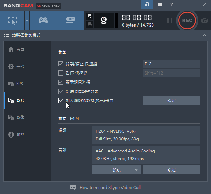Click 設定 button beside the webcam option
Screen dimensions: 211x194
171,100
